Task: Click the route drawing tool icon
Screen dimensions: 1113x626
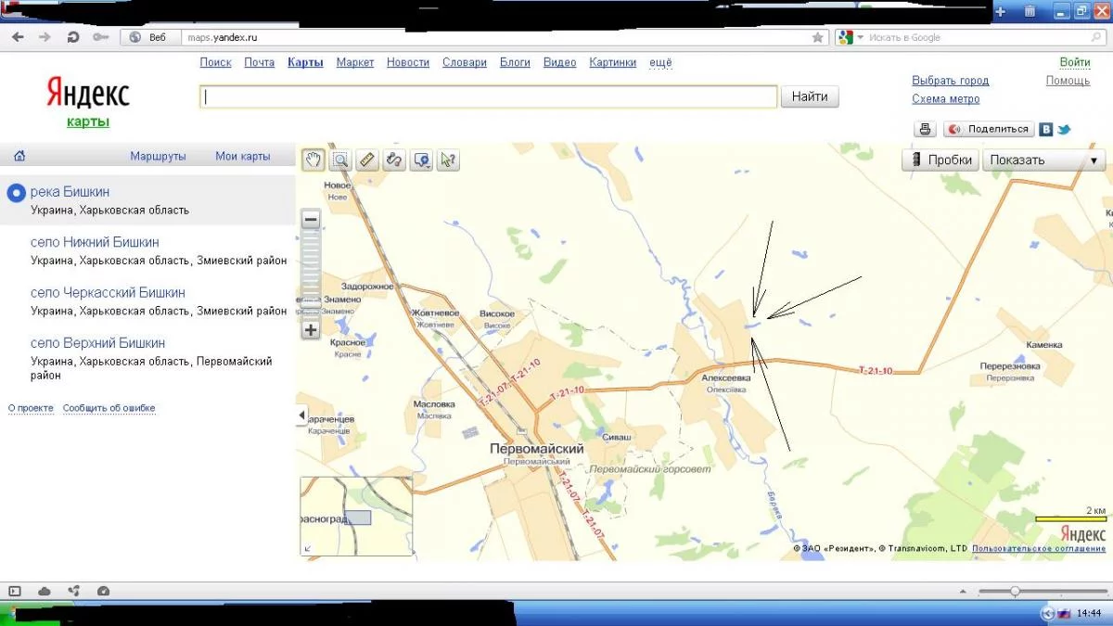Action: [x=394, y=160]
